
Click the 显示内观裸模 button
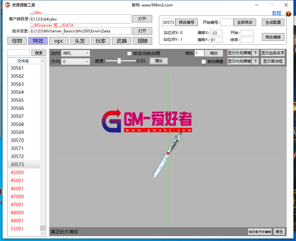[239, 61]
